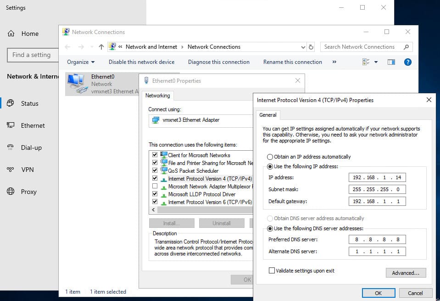Toggle the preview pane icon

point(391,62)
